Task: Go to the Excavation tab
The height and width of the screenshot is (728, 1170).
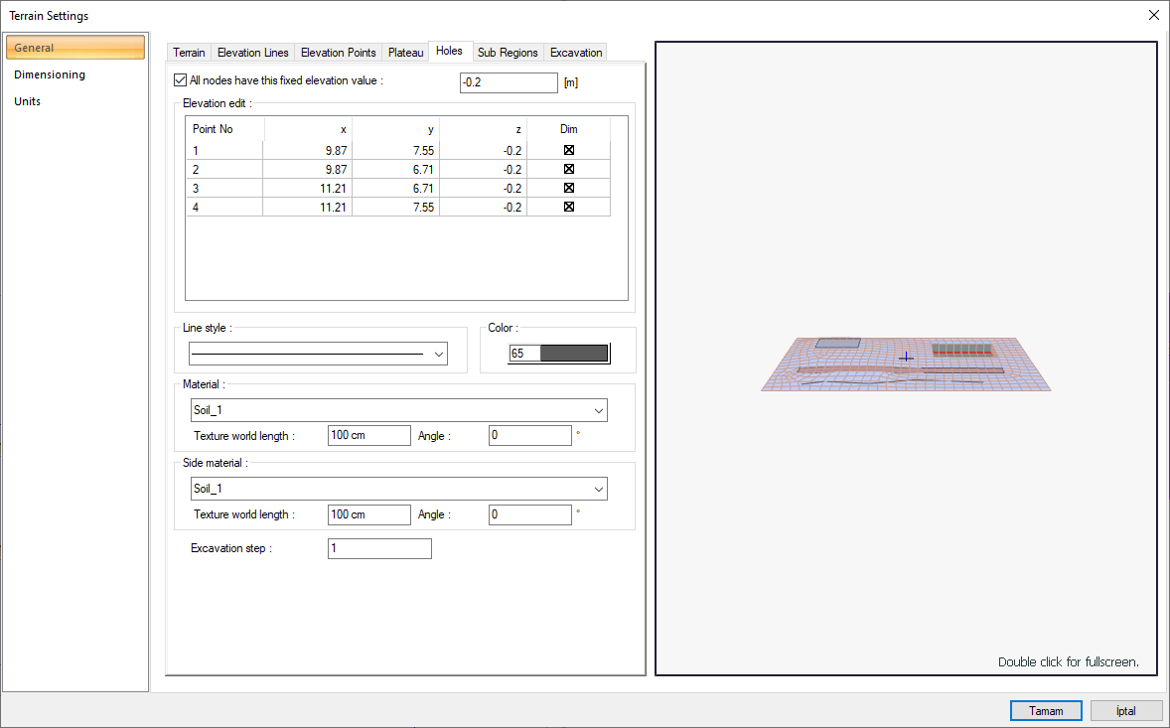Action: 576,53
